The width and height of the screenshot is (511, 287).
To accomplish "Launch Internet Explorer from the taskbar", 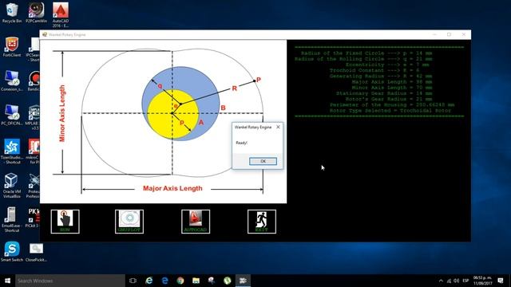I will click(149, 281).
